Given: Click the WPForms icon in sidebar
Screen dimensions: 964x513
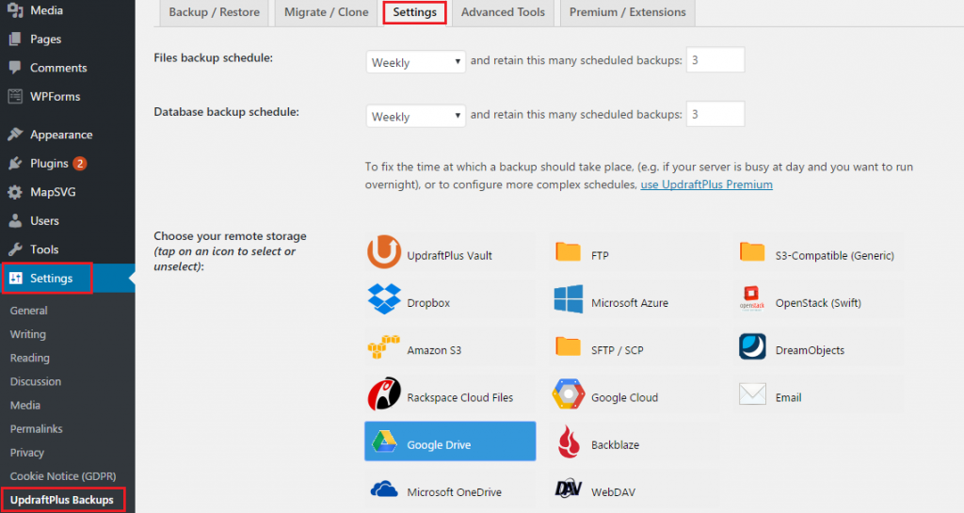Looking at the screenshot, I should coord(15,96).
